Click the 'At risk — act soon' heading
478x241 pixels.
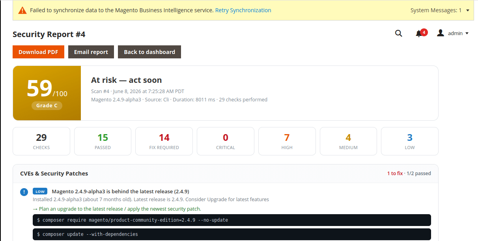coord(127,80)
